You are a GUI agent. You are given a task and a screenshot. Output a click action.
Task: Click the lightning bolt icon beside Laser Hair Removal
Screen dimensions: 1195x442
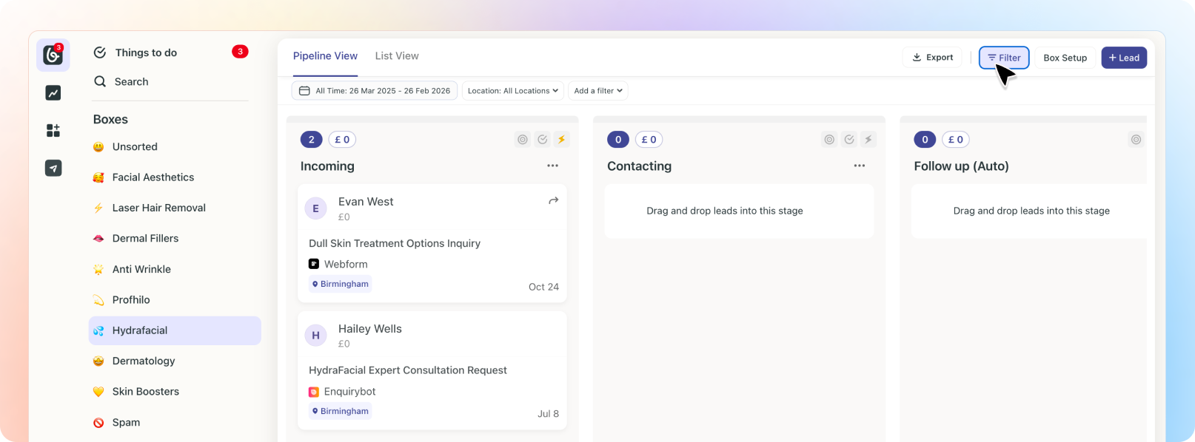pos(98,208)
